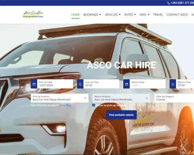194x155 pixels.
Task: Click the "Can't find the location?" text
Action: 45,105
